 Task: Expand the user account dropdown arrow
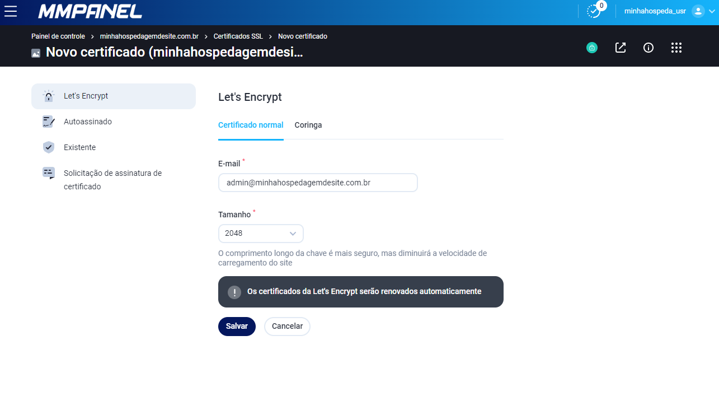pos(712,12)
